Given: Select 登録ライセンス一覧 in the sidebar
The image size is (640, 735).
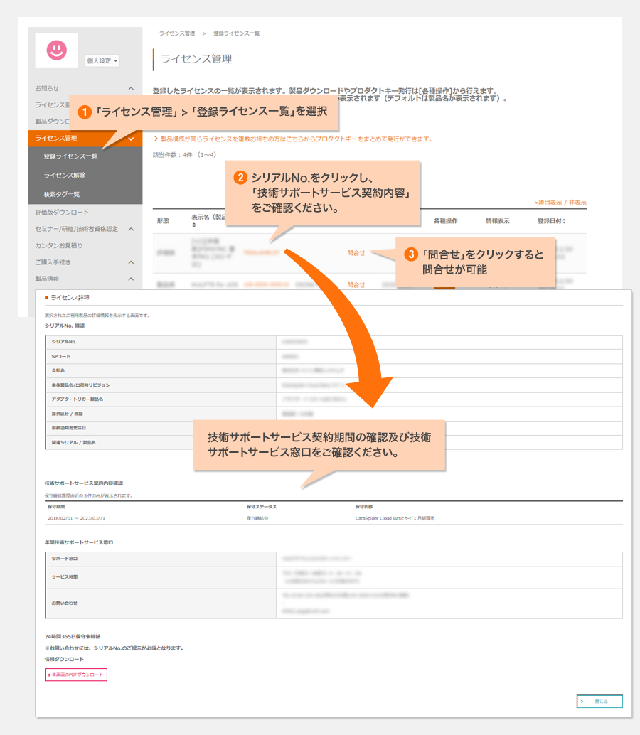Looking at the screenshot, I should pos(70,156).
